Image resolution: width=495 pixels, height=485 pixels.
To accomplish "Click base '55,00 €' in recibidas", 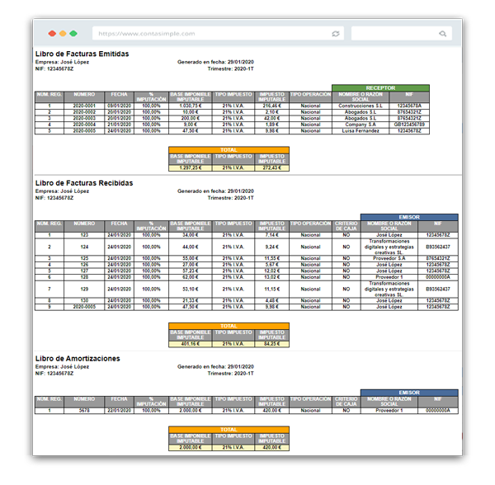I will pyautogui.click(x=191, y=258).
